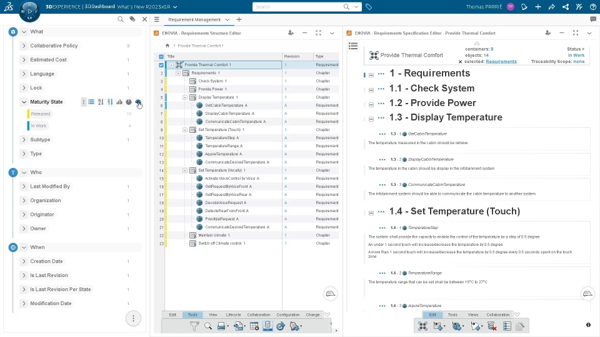Open the chat bubble icon at top right
Image resolution: width=600 pixels, height=337 pixels.
593,19
